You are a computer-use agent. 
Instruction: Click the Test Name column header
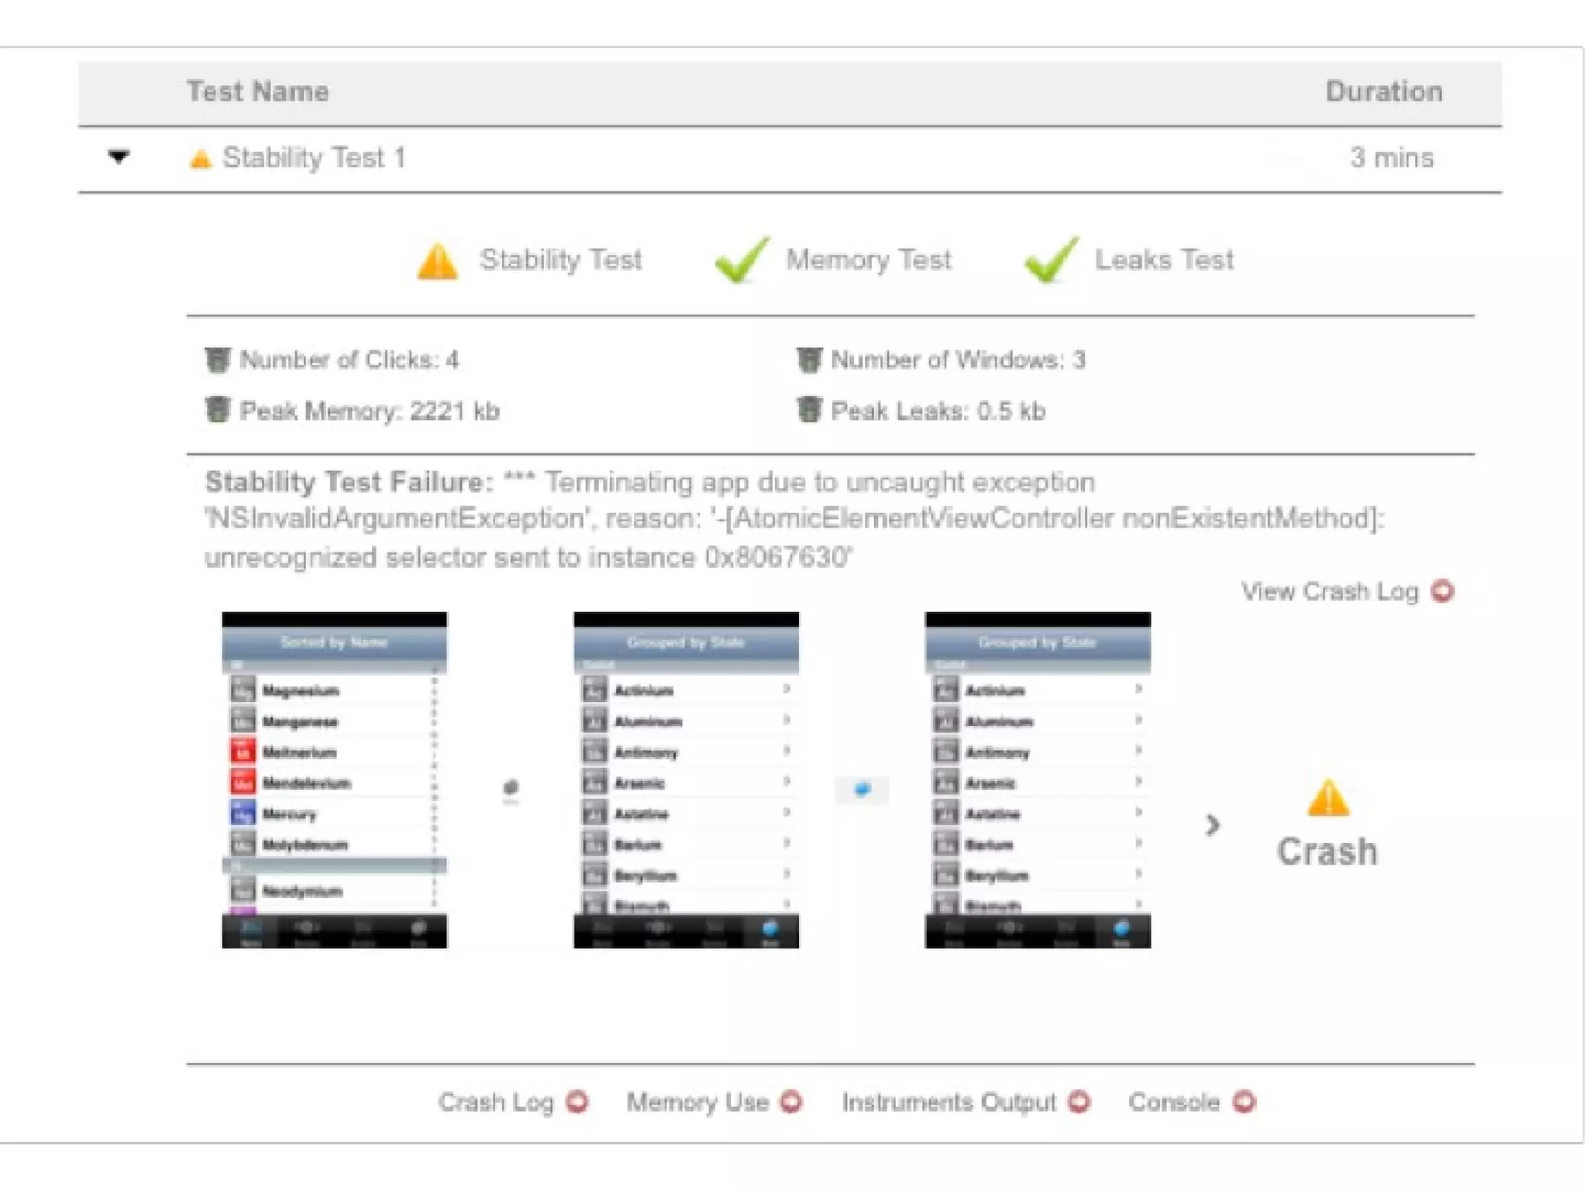tap(258, 92)
